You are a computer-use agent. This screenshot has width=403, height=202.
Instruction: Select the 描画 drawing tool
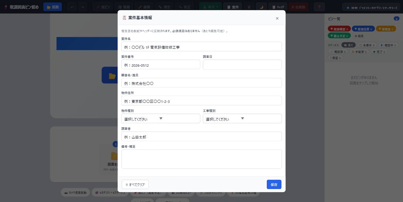point(144,7)
